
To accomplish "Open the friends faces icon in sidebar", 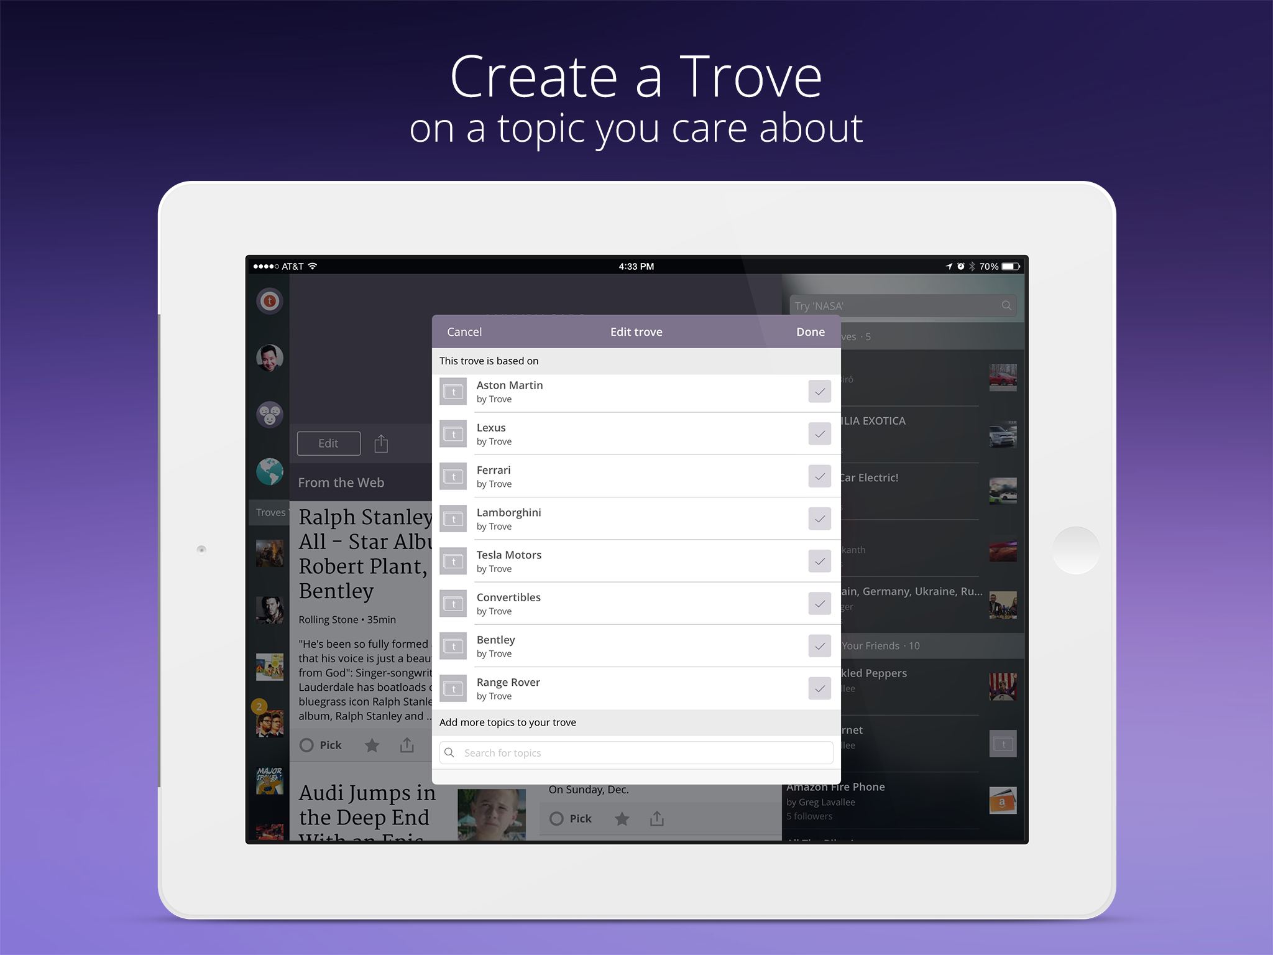I will [x=270, y=414].
